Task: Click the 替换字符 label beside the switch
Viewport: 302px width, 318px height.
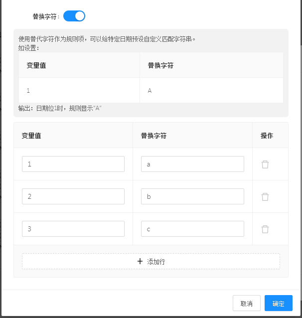Action: click(45, 16)
